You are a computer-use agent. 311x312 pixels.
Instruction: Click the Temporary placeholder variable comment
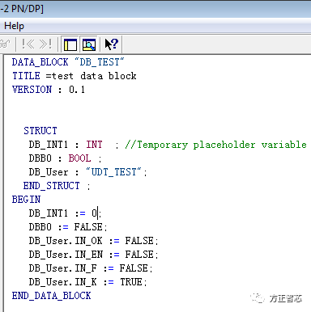pyautogui.click(x=216, y=145)
